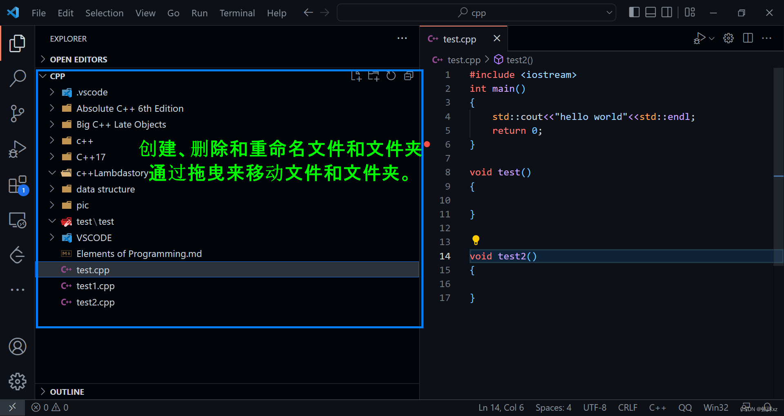Go back with the navigation arrow
The image size is (784, 416).
click(308, 13)
